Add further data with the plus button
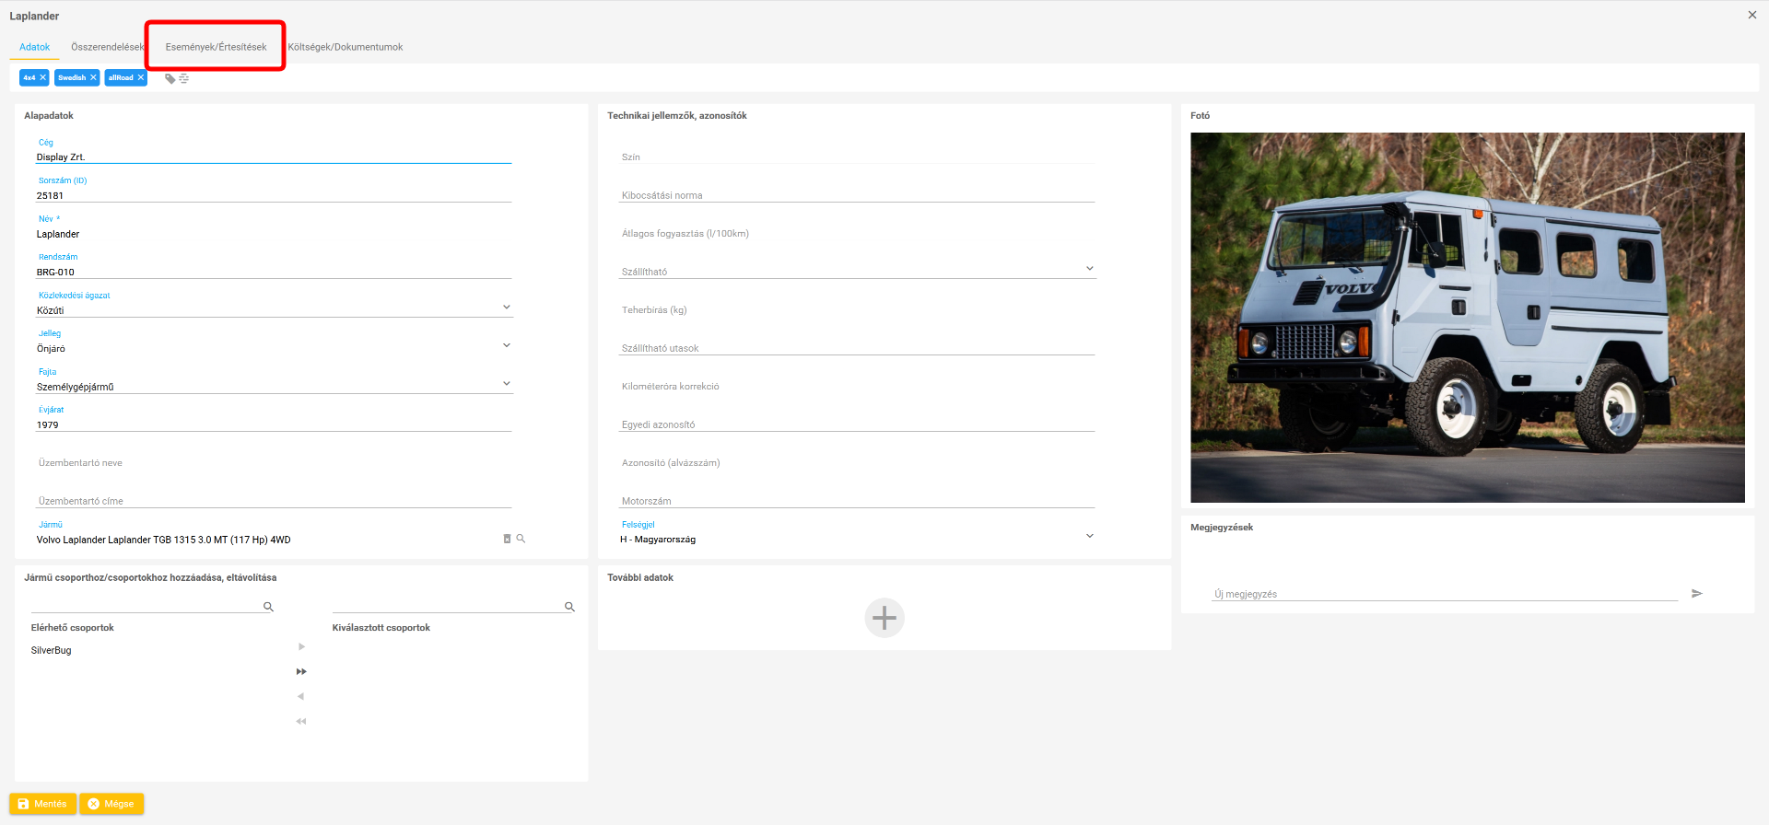 coord(884,618)
